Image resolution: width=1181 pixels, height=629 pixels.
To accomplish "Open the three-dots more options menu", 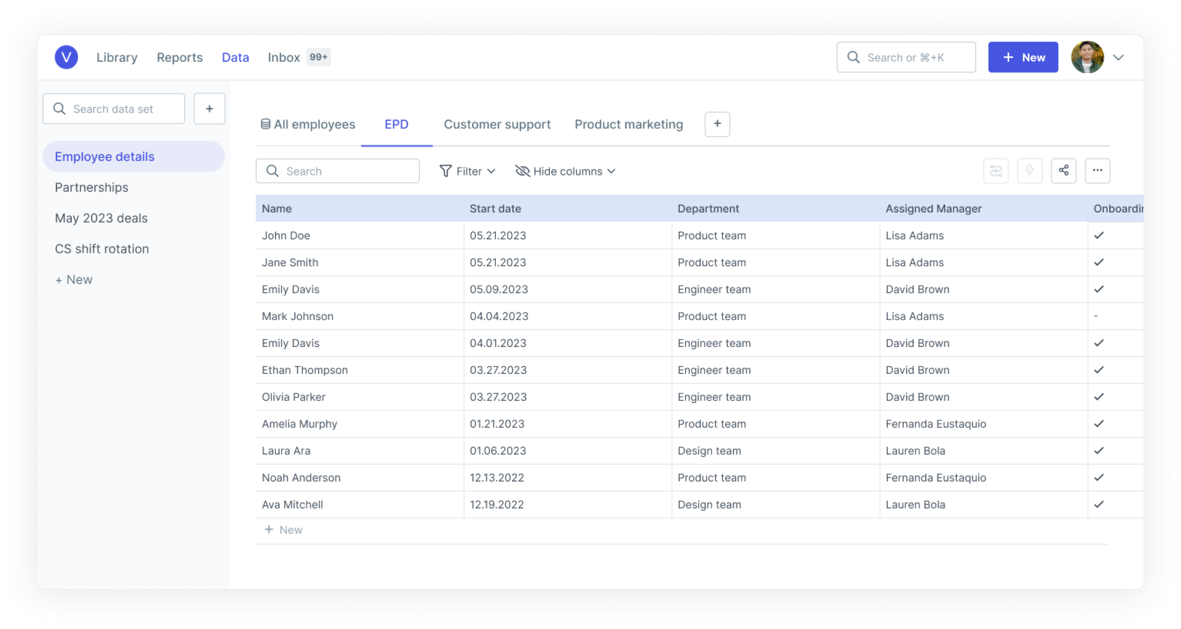I will click(1097, 171).
